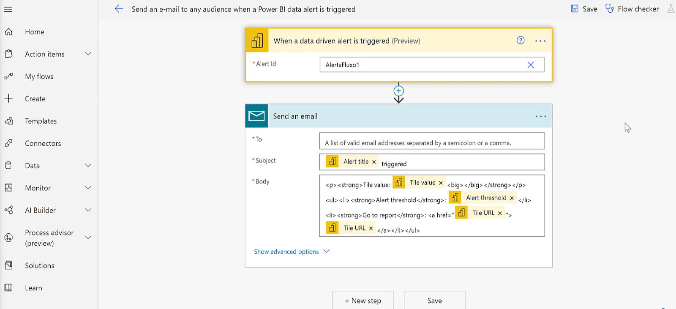Click the data driven alert trigger header
The image size is (676, 309).
(399, 41)
